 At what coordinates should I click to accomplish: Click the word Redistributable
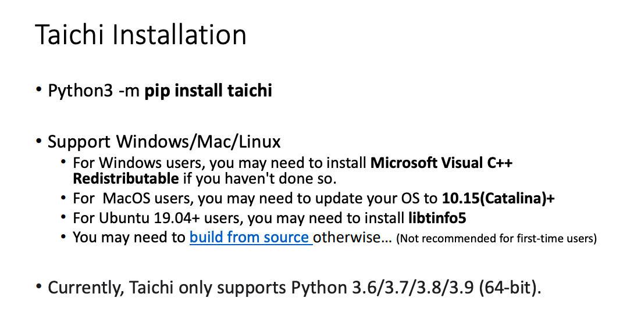click(x=126, y=178)
